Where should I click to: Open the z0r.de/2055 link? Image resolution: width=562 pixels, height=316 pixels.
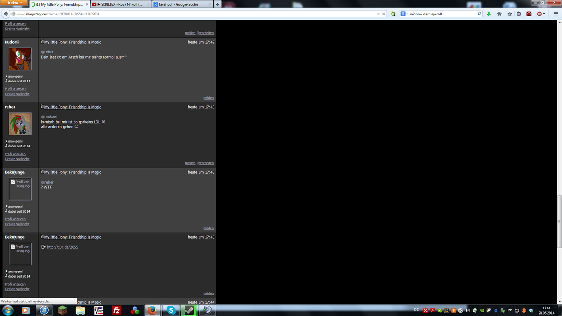point(62,247)
